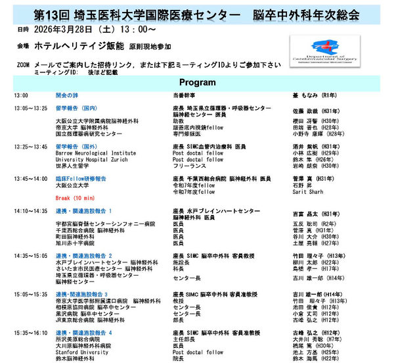Click the 'Program' section heading

point(197,82)
